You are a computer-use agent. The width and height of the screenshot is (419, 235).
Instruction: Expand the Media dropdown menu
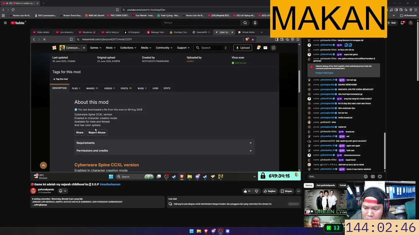[x=146, y=48]
